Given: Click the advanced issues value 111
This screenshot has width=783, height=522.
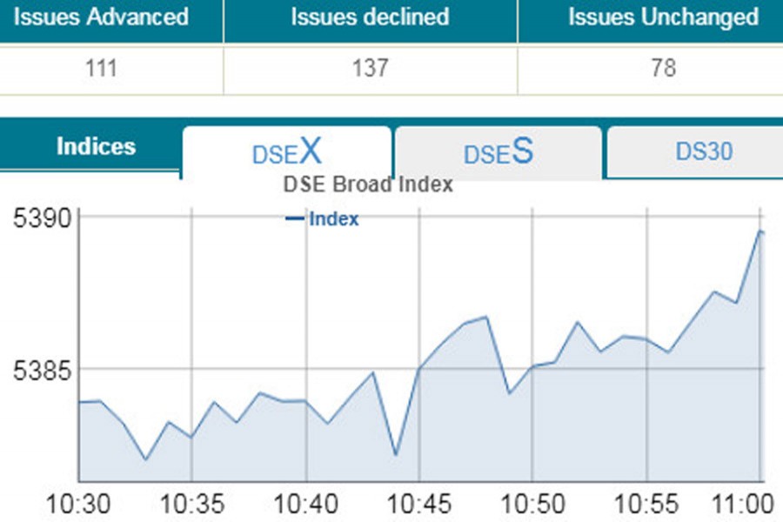Looking at the screenshot, I should click(x=104, y=68).
